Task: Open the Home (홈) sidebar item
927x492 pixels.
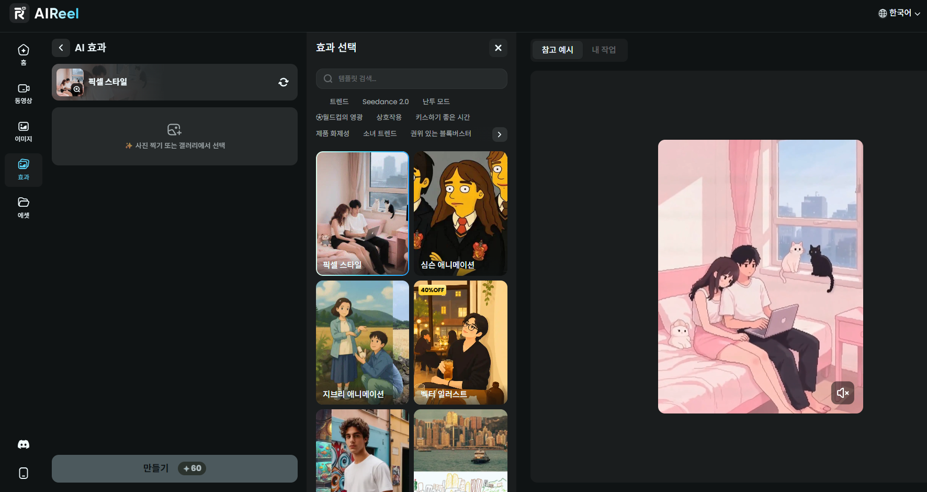Action: click(x=24, y=55)
